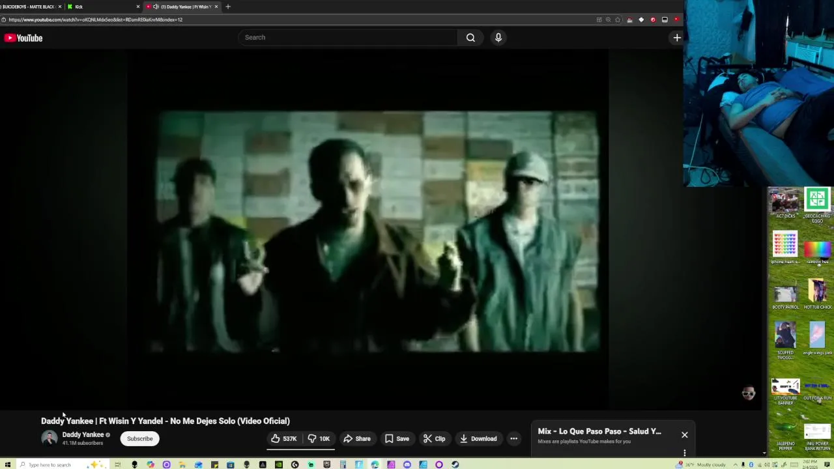Open the Mix playlist options menu
This screenshot has height=469, width=834.
pyautogui.click(x=684, y=453)
